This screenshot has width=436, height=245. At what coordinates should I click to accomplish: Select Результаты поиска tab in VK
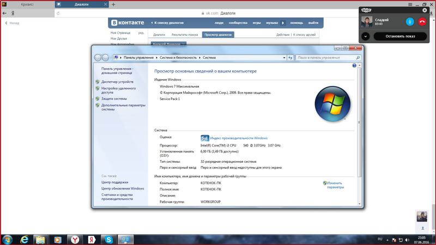click(x=185, y=35)
